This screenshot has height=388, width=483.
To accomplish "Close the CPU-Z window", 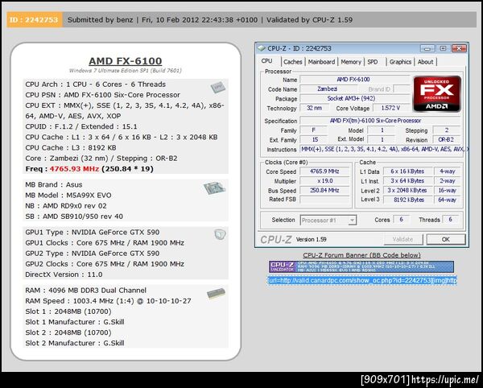I will pos(459,48).
